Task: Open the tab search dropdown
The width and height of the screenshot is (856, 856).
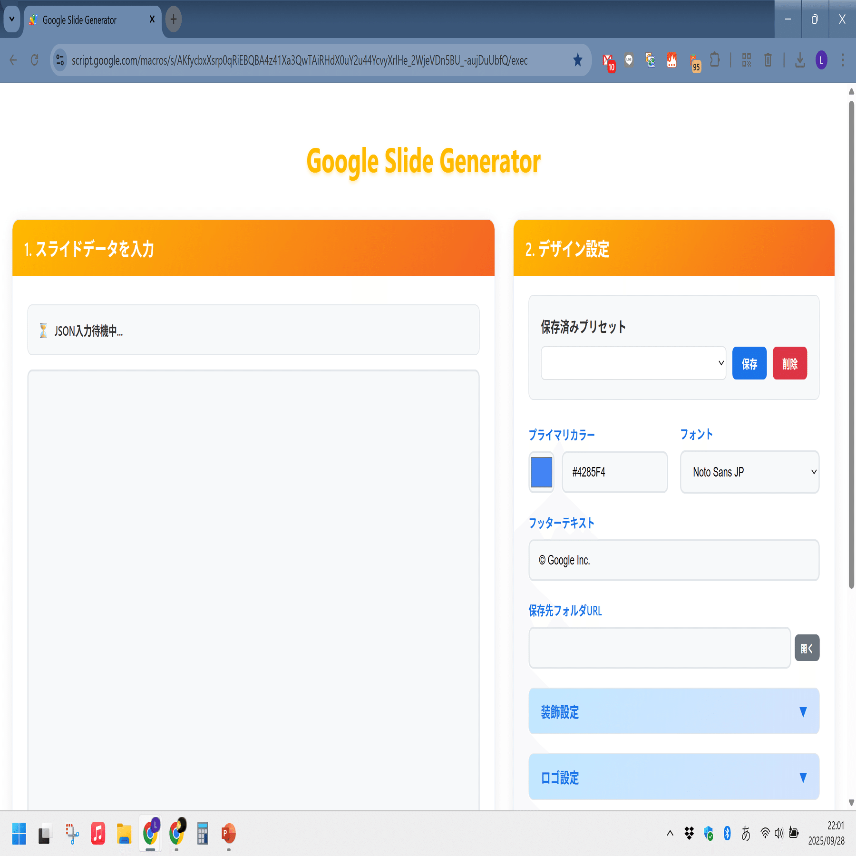Action: click(x=12, y=19)
